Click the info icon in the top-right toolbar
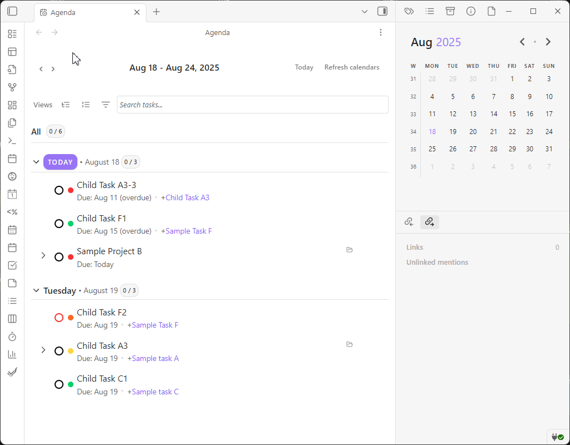The width and height of the screenshot is (570, 445). coord(470,11)
